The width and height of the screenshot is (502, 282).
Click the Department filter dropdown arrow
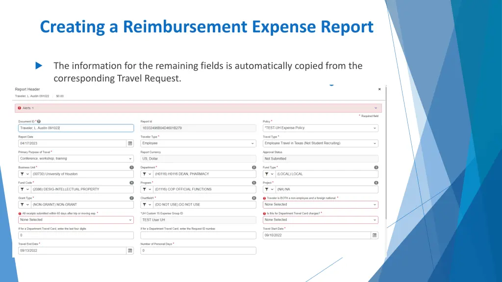coord(150,174)
